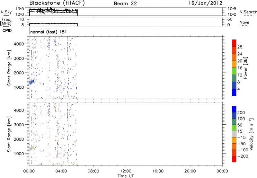The width and height of the screenshot is (257, 178).
Task: Click Power colorbar light green segment 12 to 16
Action: [x=234, y=71]
